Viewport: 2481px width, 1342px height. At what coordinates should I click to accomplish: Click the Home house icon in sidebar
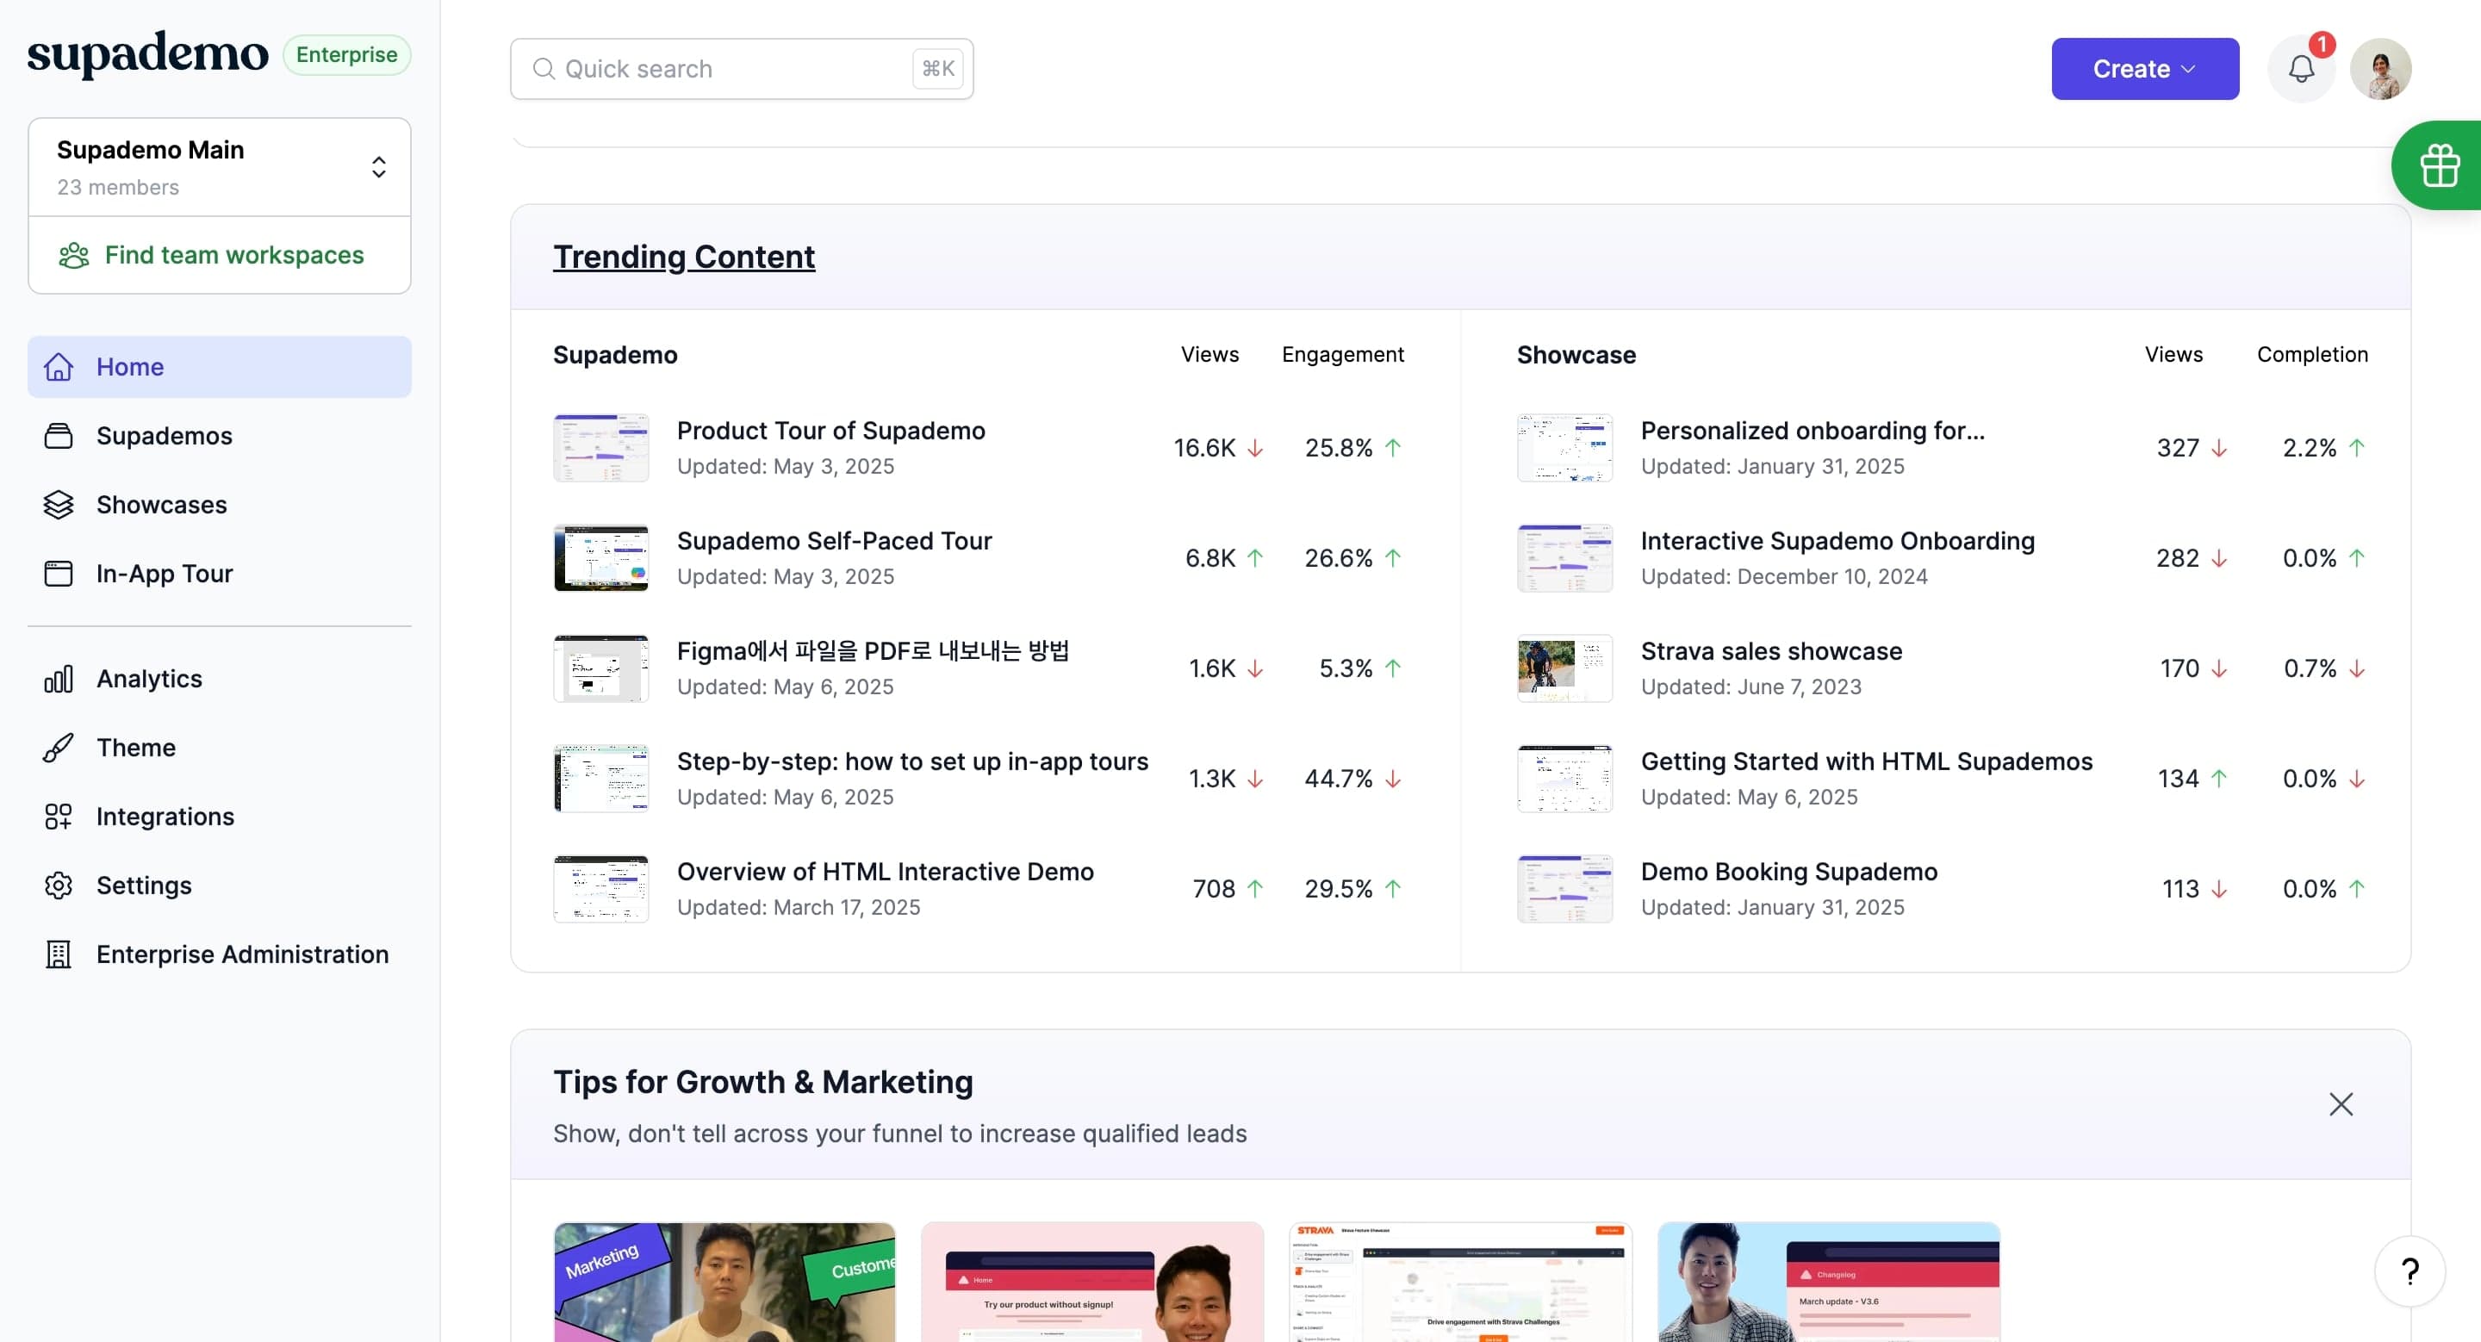59,367
